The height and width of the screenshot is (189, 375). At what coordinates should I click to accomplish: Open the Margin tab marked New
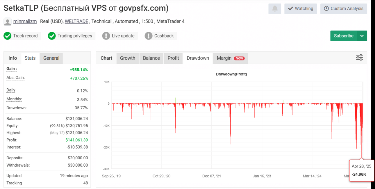(x=231, y=58)
